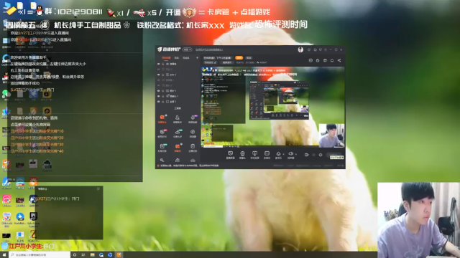460x258 pixels.
Task: Open orange streaming app on taskbar
Action: point(119,255)
